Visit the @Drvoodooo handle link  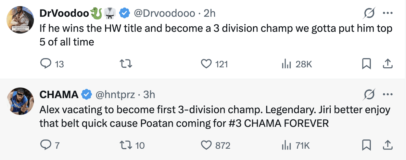[163, 13]
